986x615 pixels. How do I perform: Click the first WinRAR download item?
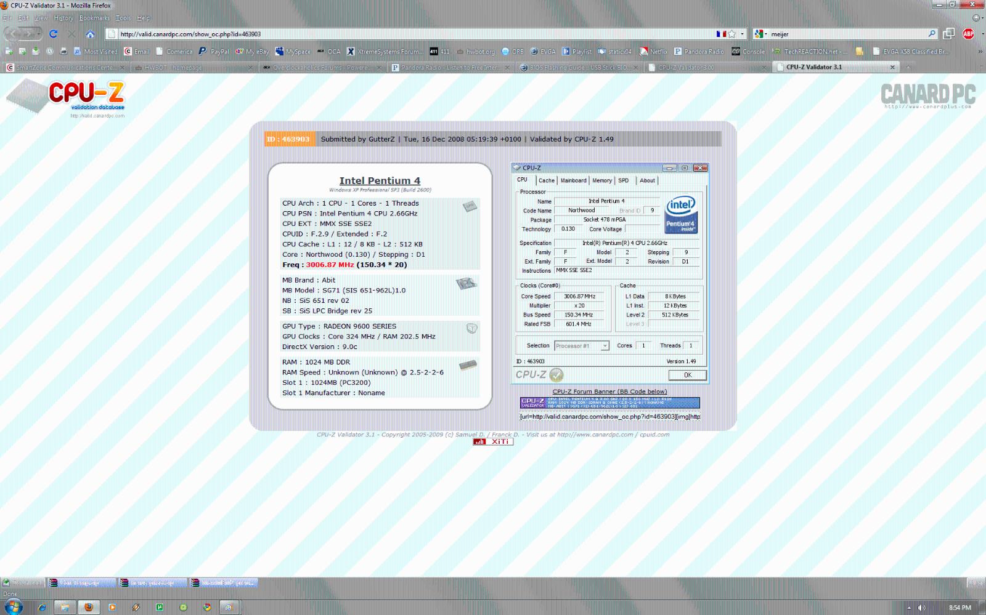click(82, 582)
